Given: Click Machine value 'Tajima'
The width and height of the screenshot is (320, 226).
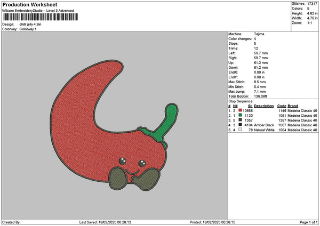Looking at the screenshot, I should [259, 34].
